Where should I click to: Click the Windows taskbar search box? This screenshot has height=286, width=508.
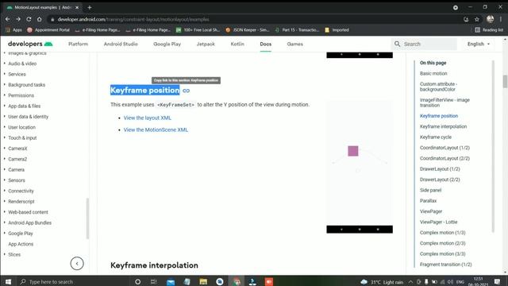(73, 281)
